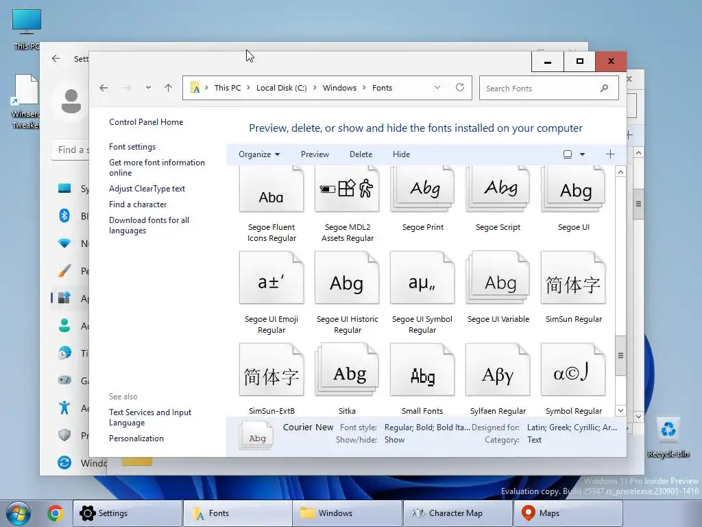Select the Small Fonts icon
The height and width of the screenshot is (527, 702).
pos(422,370)
